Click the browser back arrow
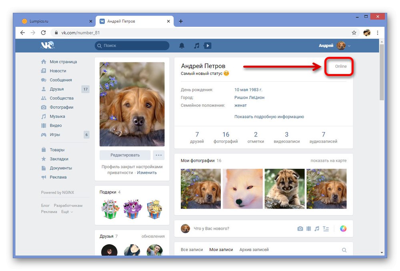Viewport: 400px width, 271px height. (22, 33)
